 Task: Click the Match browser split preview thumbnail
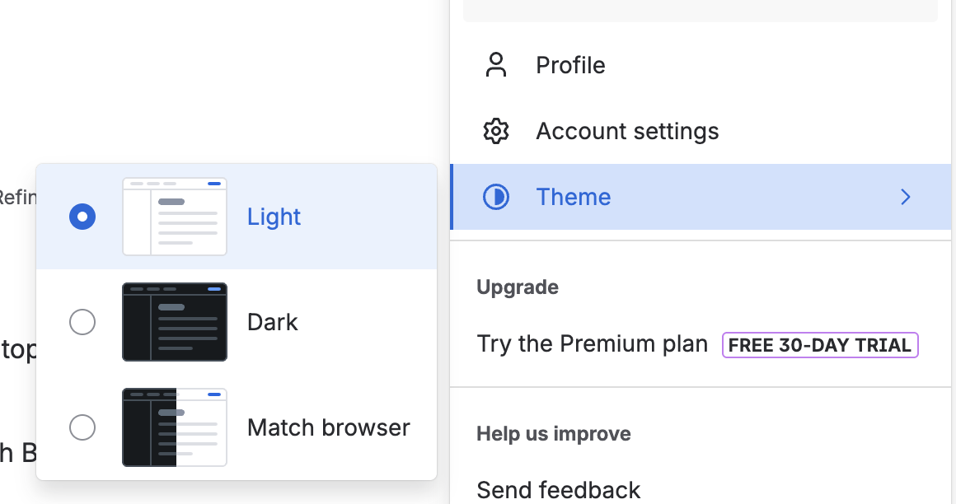pyautogui.click(x=175, y=427)
